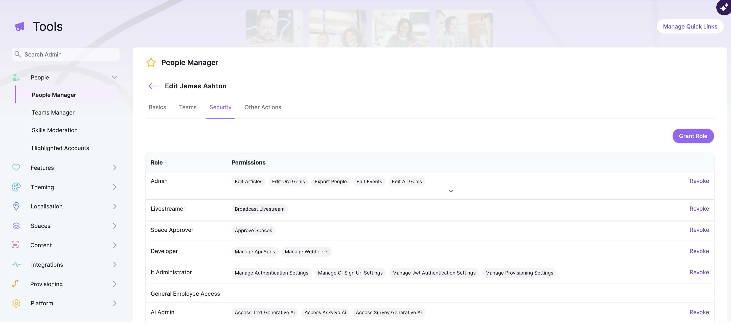Click the Role column header
731x325 pixels.
coord(157,163)
